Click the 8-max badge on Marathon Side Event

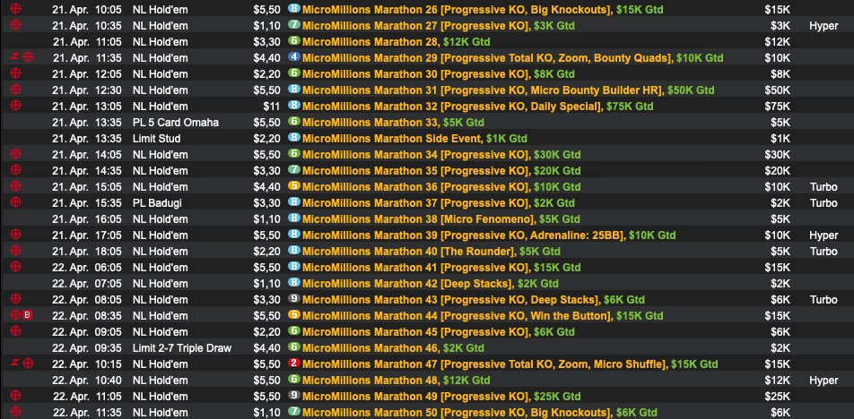[x=294, y=138]
